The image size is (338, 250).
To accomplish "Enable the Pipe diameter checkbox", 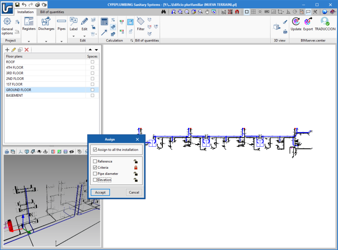I will pyautogui.click(x=95, y=174).
